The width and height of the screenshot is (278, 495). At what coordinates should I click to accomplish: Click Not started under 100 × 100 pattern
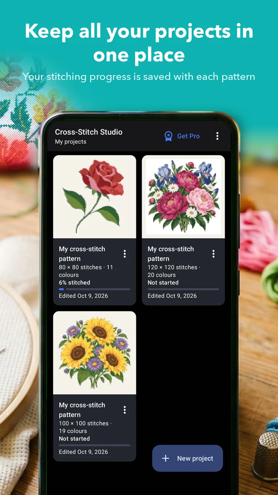pyautogui.click(x=74, y=439)
